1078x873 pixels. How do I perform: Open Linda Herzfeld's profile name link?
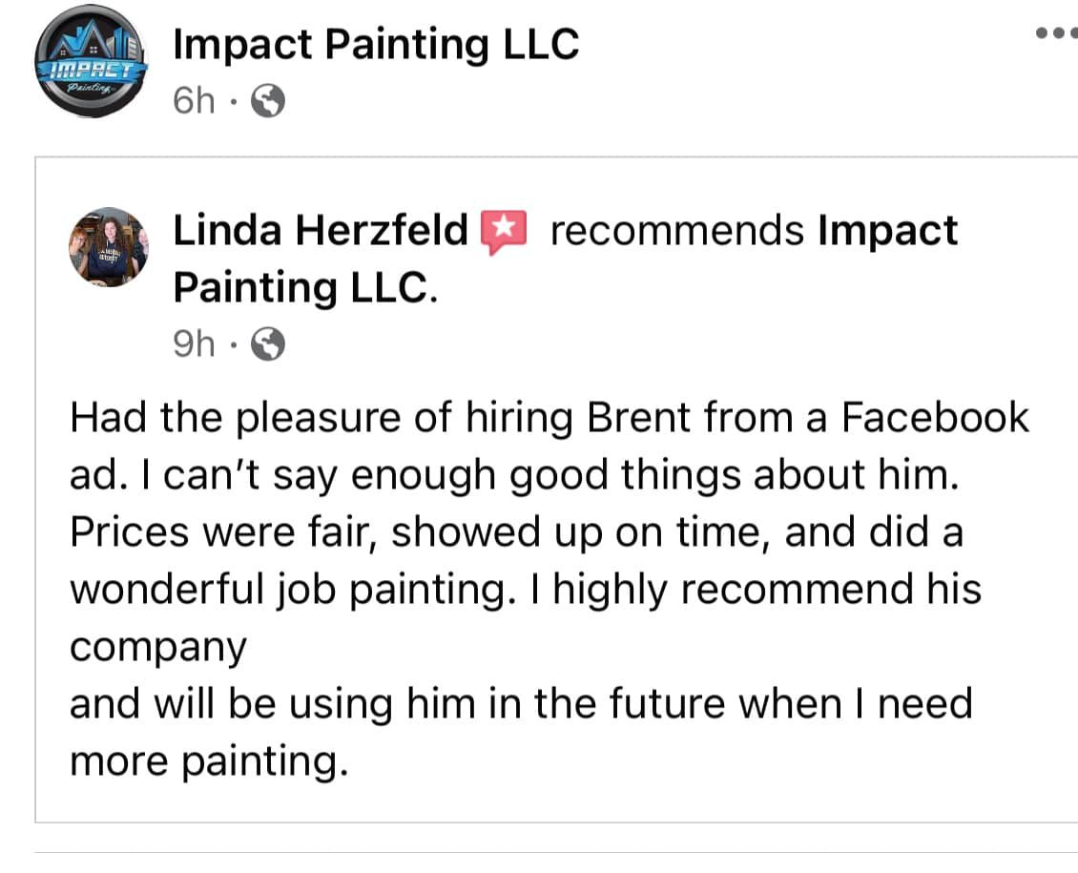(321, 230)
